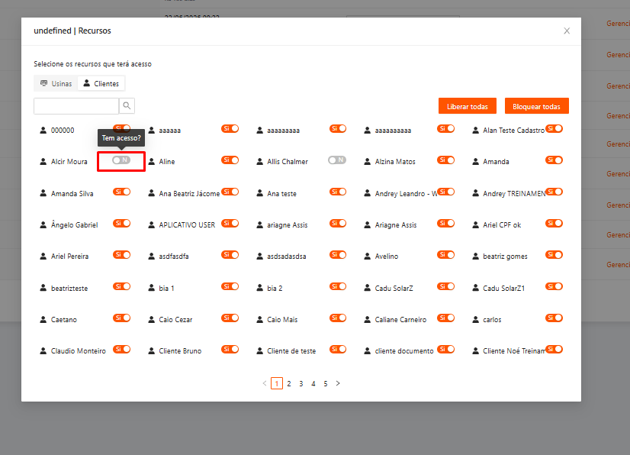This screenshot has height=455, width=630.
Task: Click the person icon beside cliente documento
Action: [x=367, y=351]
